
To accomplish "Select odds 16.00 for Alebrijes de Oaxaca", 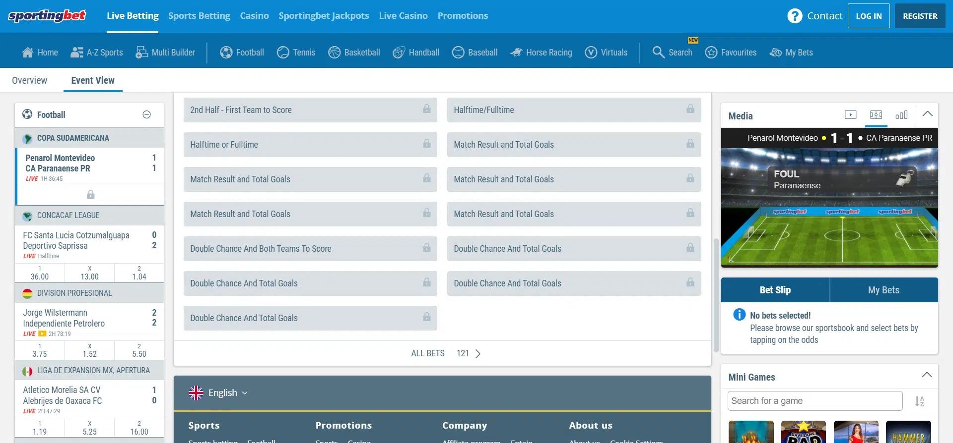I will click(x=139, y=428).
